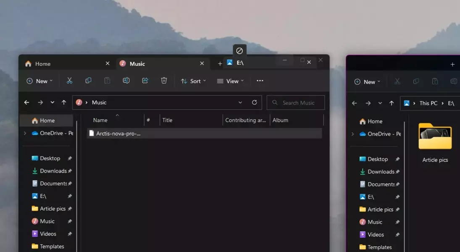Click the Share icon in left window toolbar

point(145,81)
